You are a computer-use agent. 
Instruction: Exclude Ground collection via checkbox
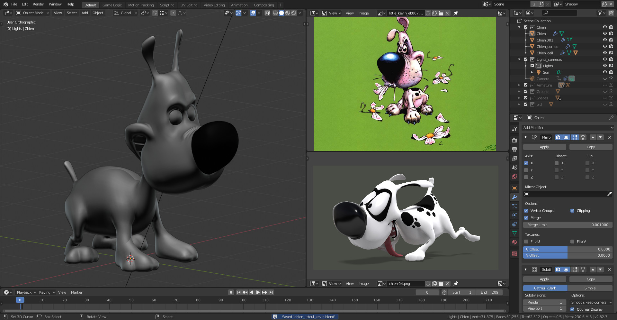pyautogui.click(x=526, y=92)
